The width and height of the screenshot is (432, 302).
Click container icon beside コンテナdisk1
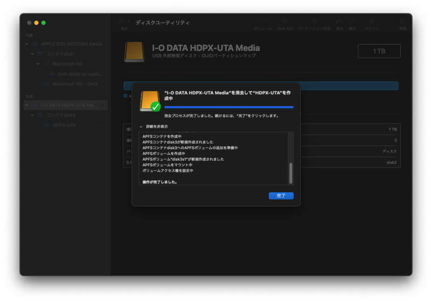[40, 54]
